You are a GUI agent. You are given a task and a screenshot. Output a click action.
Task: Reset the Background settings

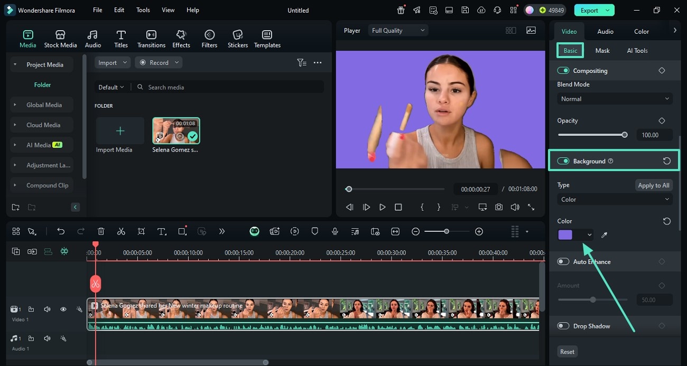click(x=667, y=161)
